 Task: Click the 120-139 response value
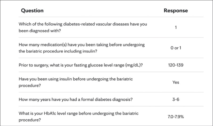176,65
